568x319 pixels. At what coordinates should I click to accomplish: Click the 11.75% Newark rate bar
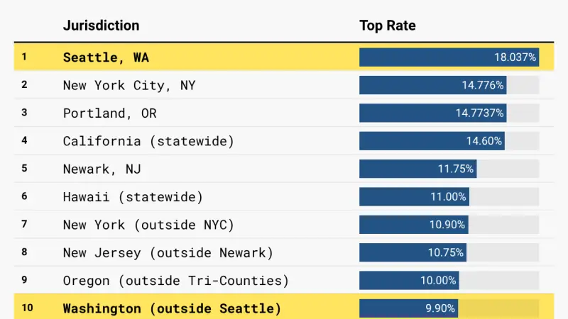(417, 169)
